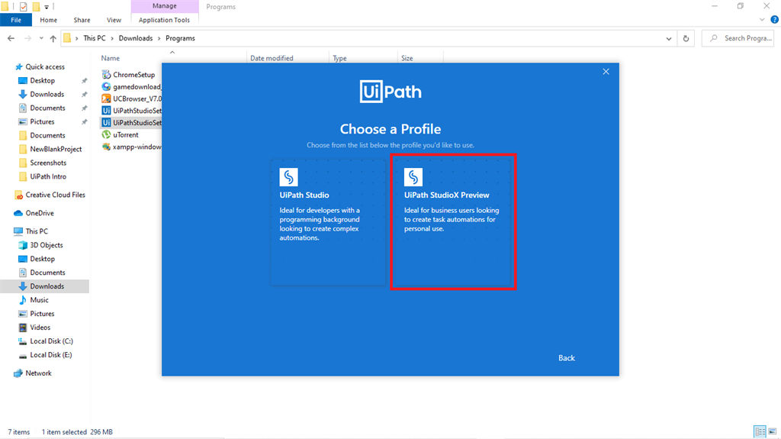This screenshot has height=439, width=781.
Task: Open recent locations dropdown arrow
Action: coord(41,38)
